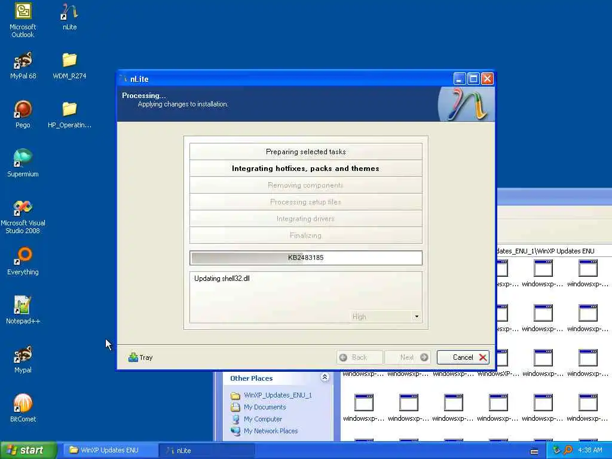The image size is (612, 459).
Task: Minimize the nLite window
Action: [460, 79]
